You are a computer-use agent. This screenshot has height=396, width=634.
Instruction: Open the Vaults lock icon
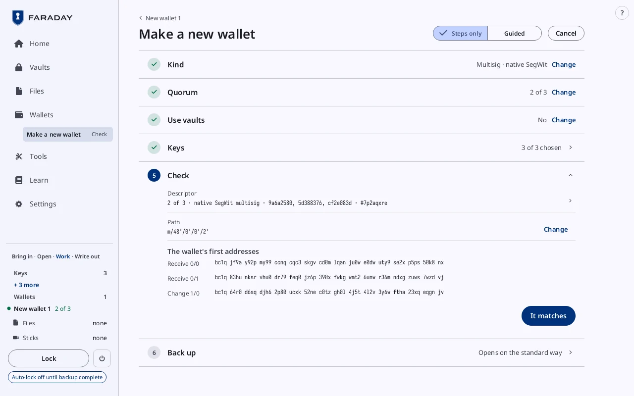pos(19,67)
